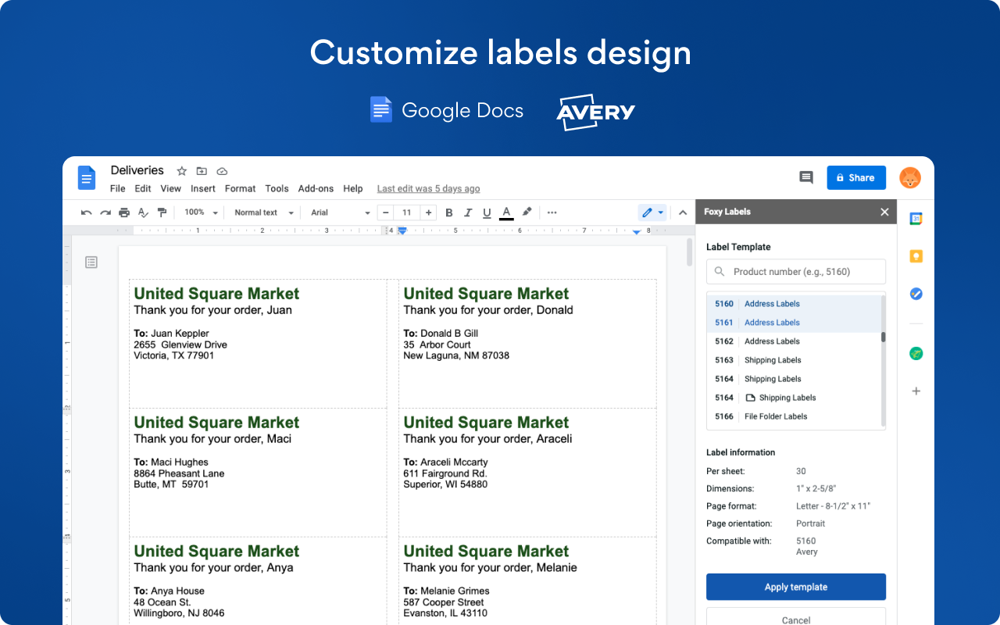1000x625 pixels.
Task: Click the font size 11 field
Action: [x=406, y=212]
